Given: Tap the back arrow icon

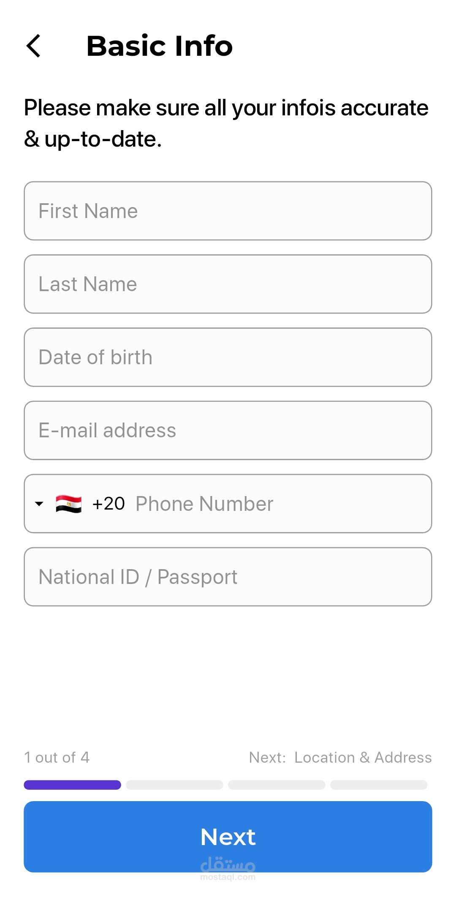Looking at the screenshot, I should tap(34, 46).
